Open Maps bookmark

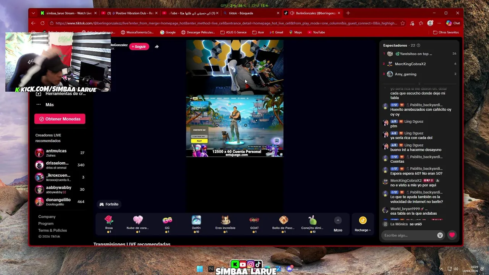295,32
